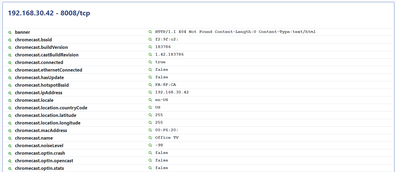The image size is (396, 172).
Task: Click the chromecast.name field label
Action: coord(34,138)
